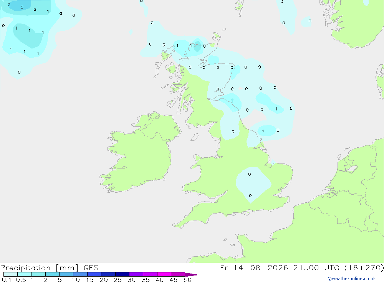384x282 pixels.
Task: Choose the 15–20 mm legend swatch
Action: [x=94, y=274]
